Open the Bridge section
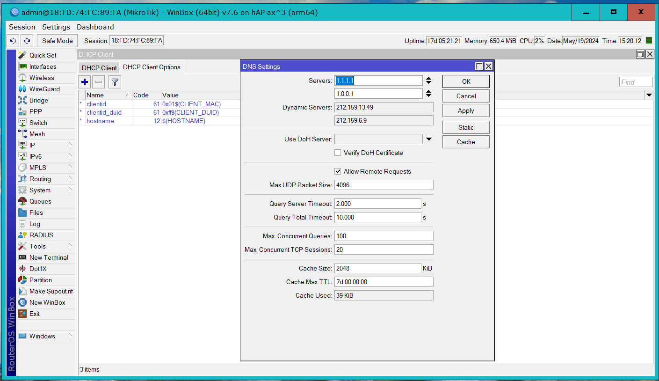 [37, 100]
